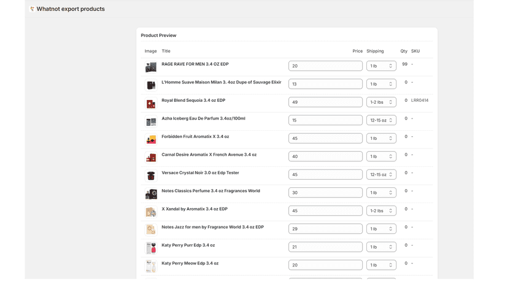Open the Katy Perry Purr thumbnail
This screenshot has height=286, width=509.
(151, 249)
